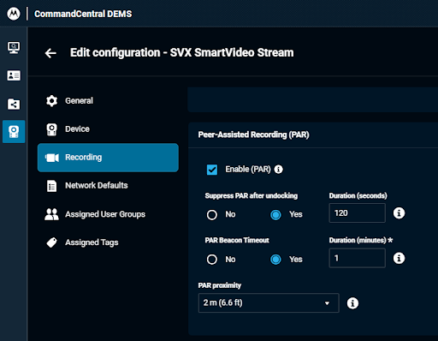
Task: Show info for PAR proximity
Action: [352, 303]
